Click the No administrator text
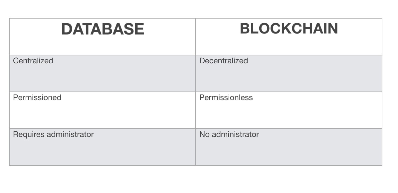398x193 pixels. 229,134
